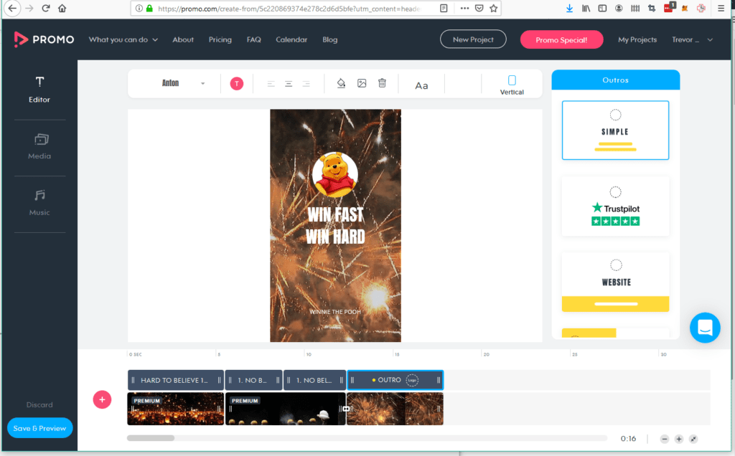The width and height of the screenshot is (735, 456).
Task: Select WINNIE THE POOH caption text
Action: click(x=335, y=312)
